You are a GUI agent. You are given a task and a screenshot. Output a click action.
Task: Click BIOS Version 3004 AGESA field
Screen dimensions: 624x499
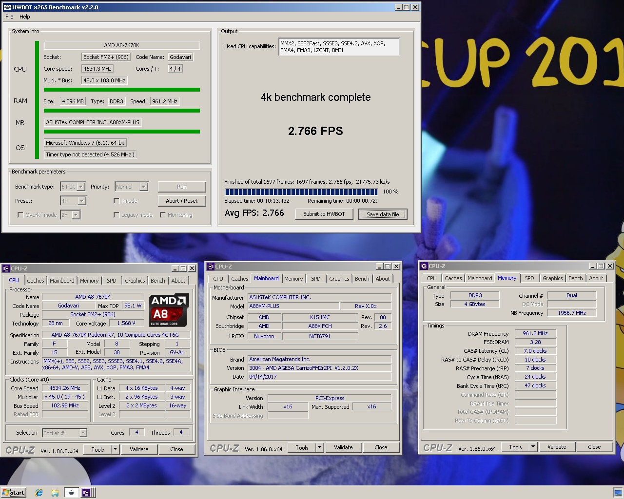pos(319,368)
